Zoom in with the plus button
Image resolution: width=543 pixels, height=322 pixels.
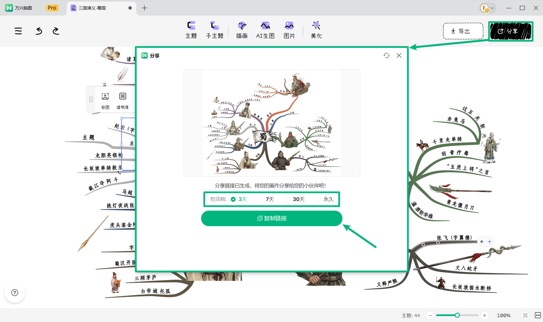pyautogui.click(x=484, y=315)
